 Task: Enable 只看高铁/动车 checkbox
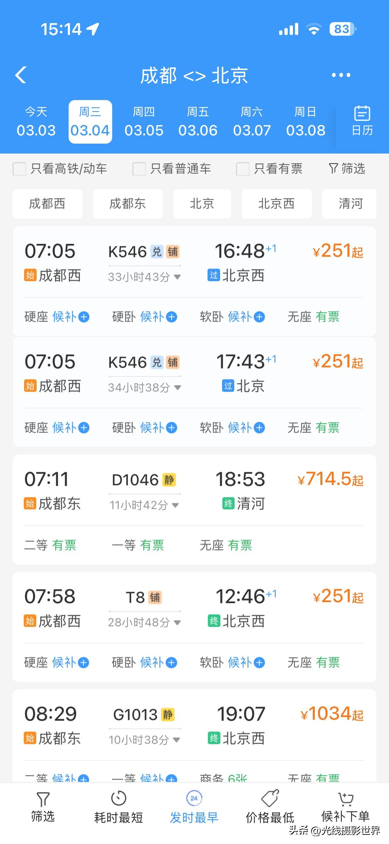pyautogui.click(x=19, y=169)
